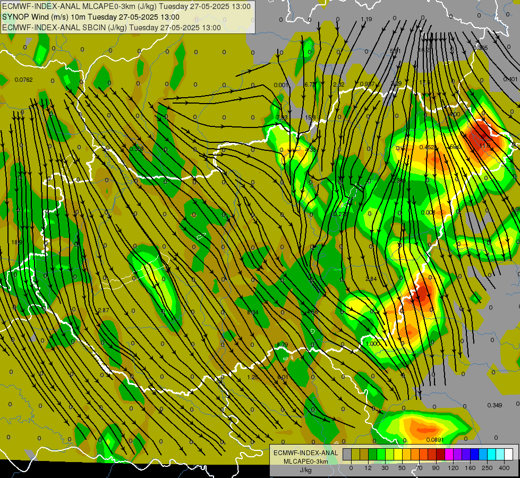This screenshot has height=478, width=520.
Task: Click the map value 0.398
Action: click(137, 149)
